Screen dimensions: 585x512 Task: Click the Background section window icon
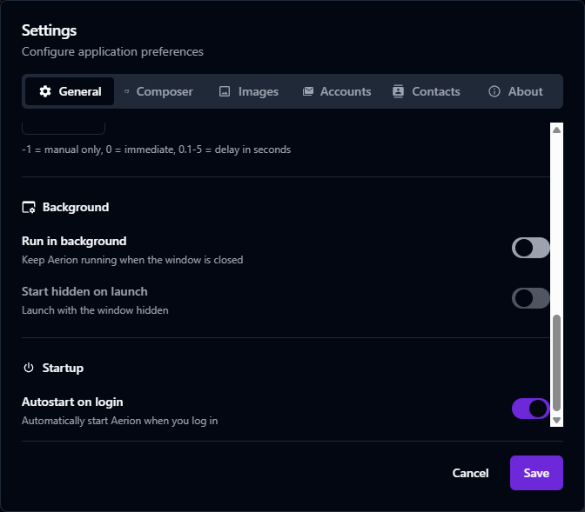[x=29, y=208]
